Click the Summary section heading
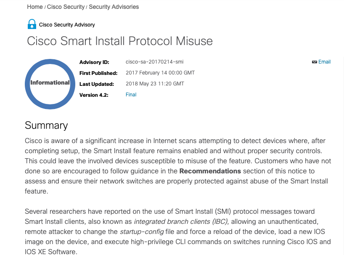344x255 pixels. [x=46, y=125]
